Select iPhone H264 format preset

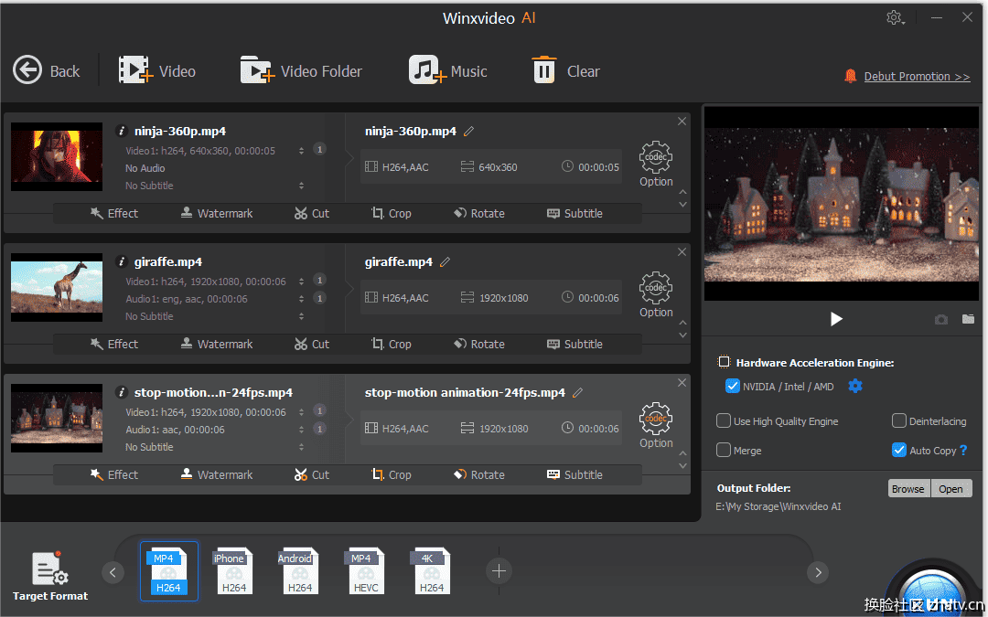(234, 571)
